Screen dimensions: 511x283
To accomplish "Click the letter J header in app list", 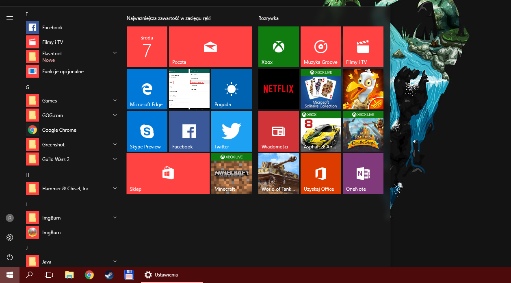I will 26,248.
